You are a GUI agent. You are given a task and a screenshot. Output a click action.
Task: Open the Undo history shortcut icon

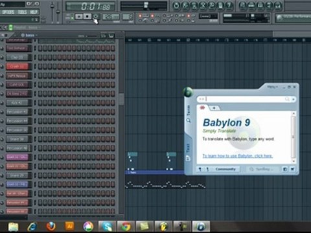click(176, 5)
